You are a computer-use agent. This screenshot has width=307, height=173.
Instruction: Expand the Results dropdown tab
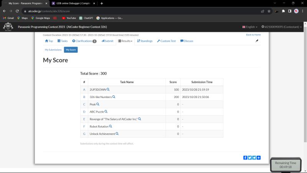click(125, 41)
